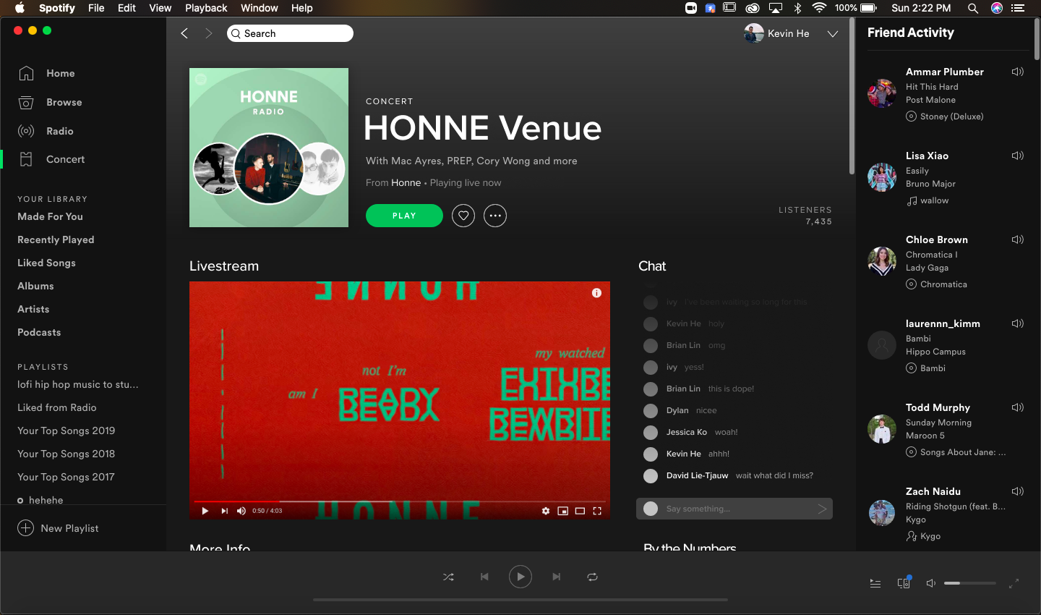Switch livestream to miniplayer mode
Screen dimensions: 1041x615
[x=562, y=511]
